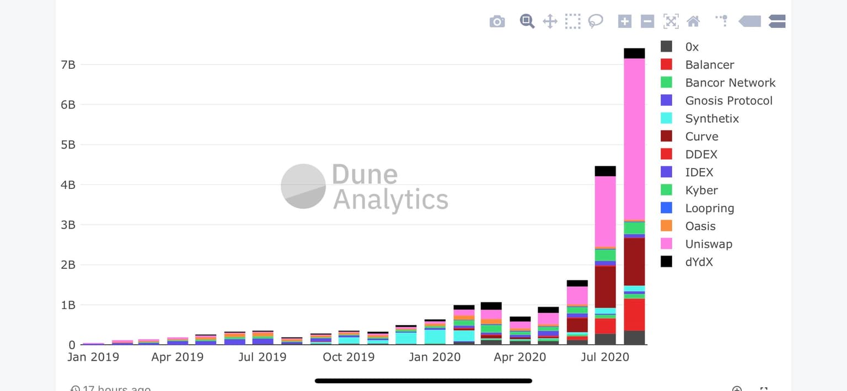Toggle spike lines in the modebar
Image resolution: width=847 pixels, height=391 pixels.
point(721,21)
